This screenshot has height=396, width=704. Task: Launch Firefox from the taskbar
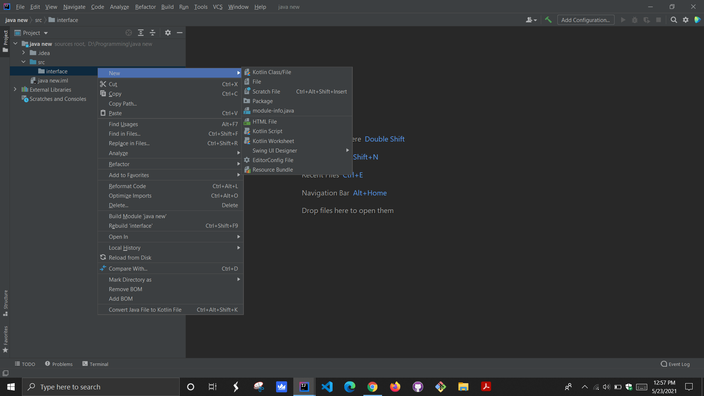point(395,386)
